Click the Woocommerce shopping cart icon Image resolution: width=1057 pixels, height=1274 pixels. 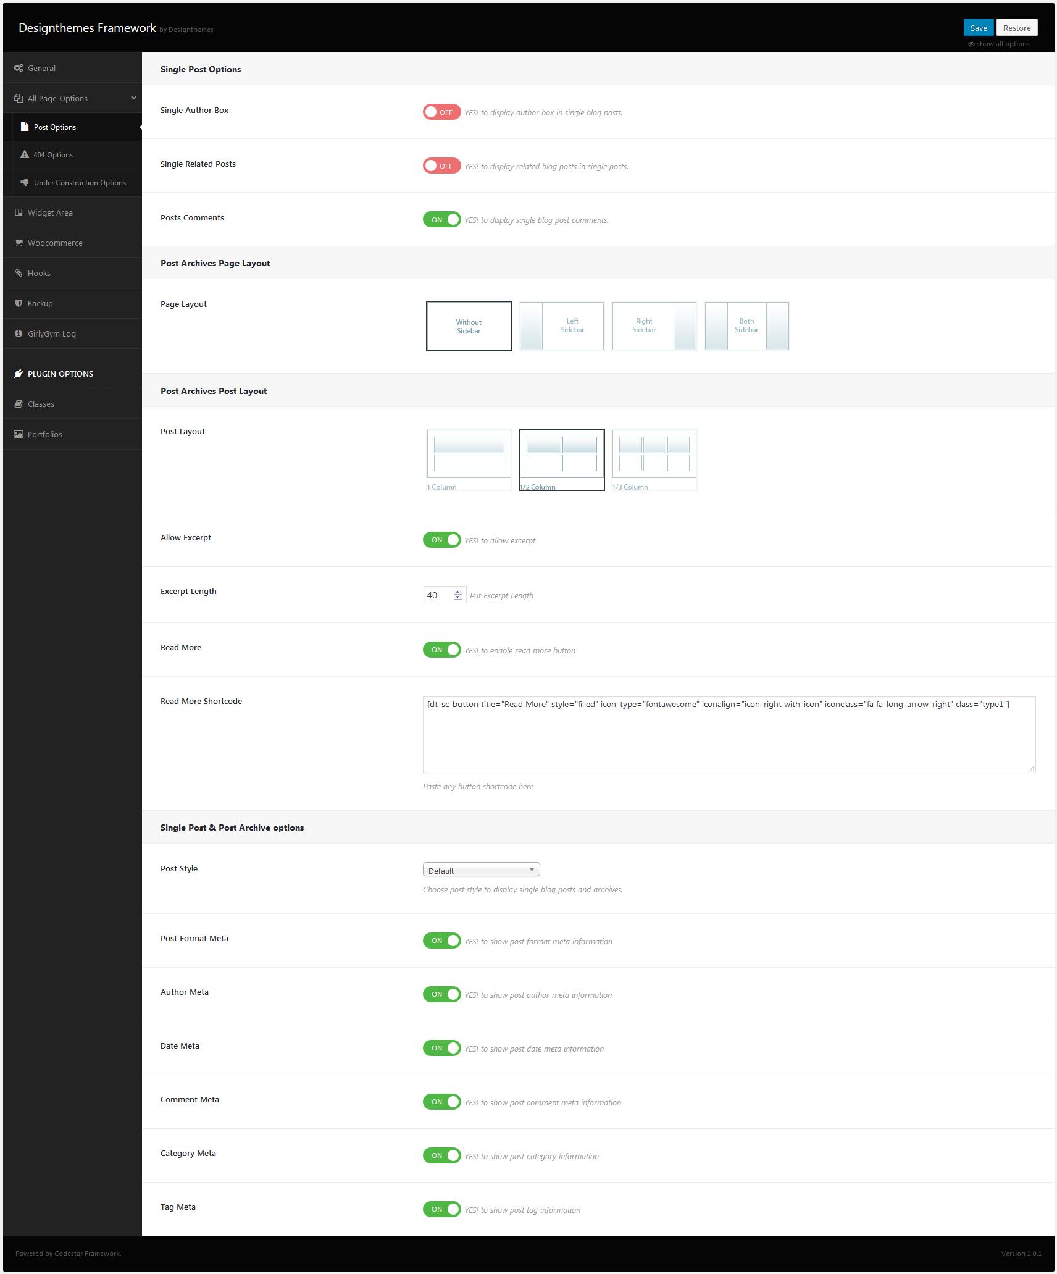coord(19,243)
